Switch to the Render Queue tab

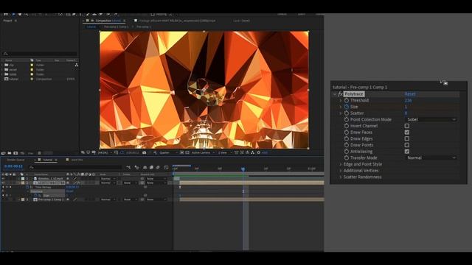[15, 160]
